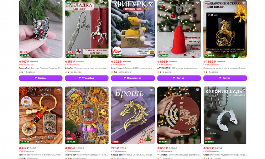Heart the wooden perpetual calendar product
Image resolution: width=265 pixels, height=159 pixels.
[197, 90]
